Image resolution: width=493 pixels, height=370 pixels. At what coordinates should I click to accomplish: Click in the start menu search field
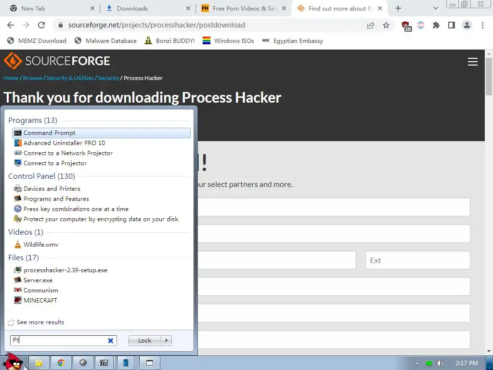pos(60,341)
